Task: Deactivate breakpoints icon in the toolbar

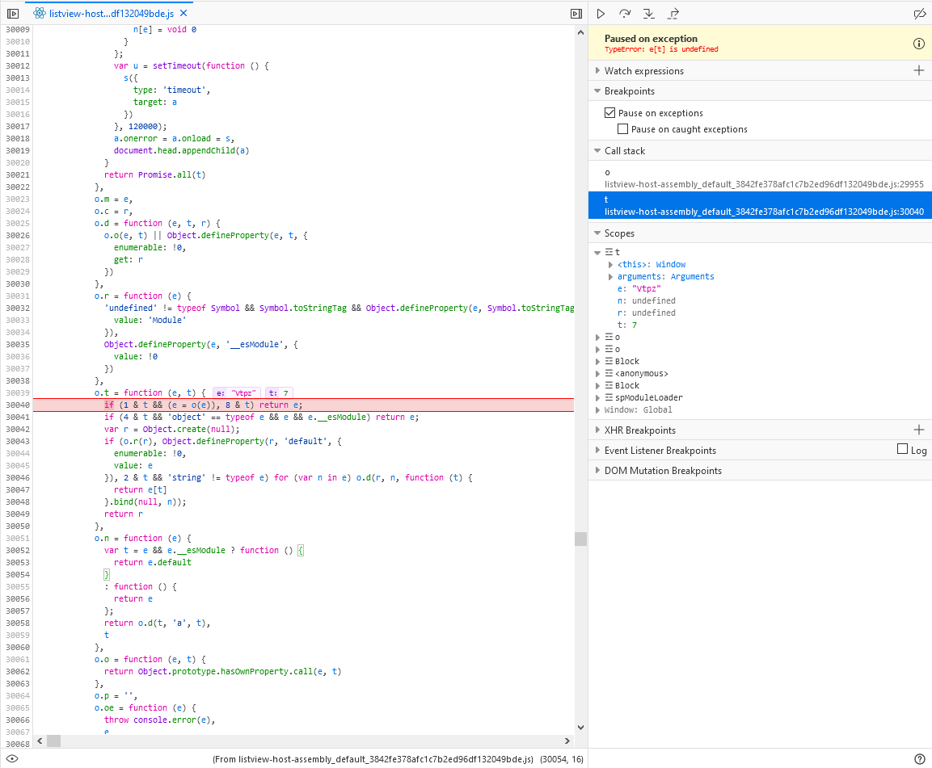Action: click(919, 13)
